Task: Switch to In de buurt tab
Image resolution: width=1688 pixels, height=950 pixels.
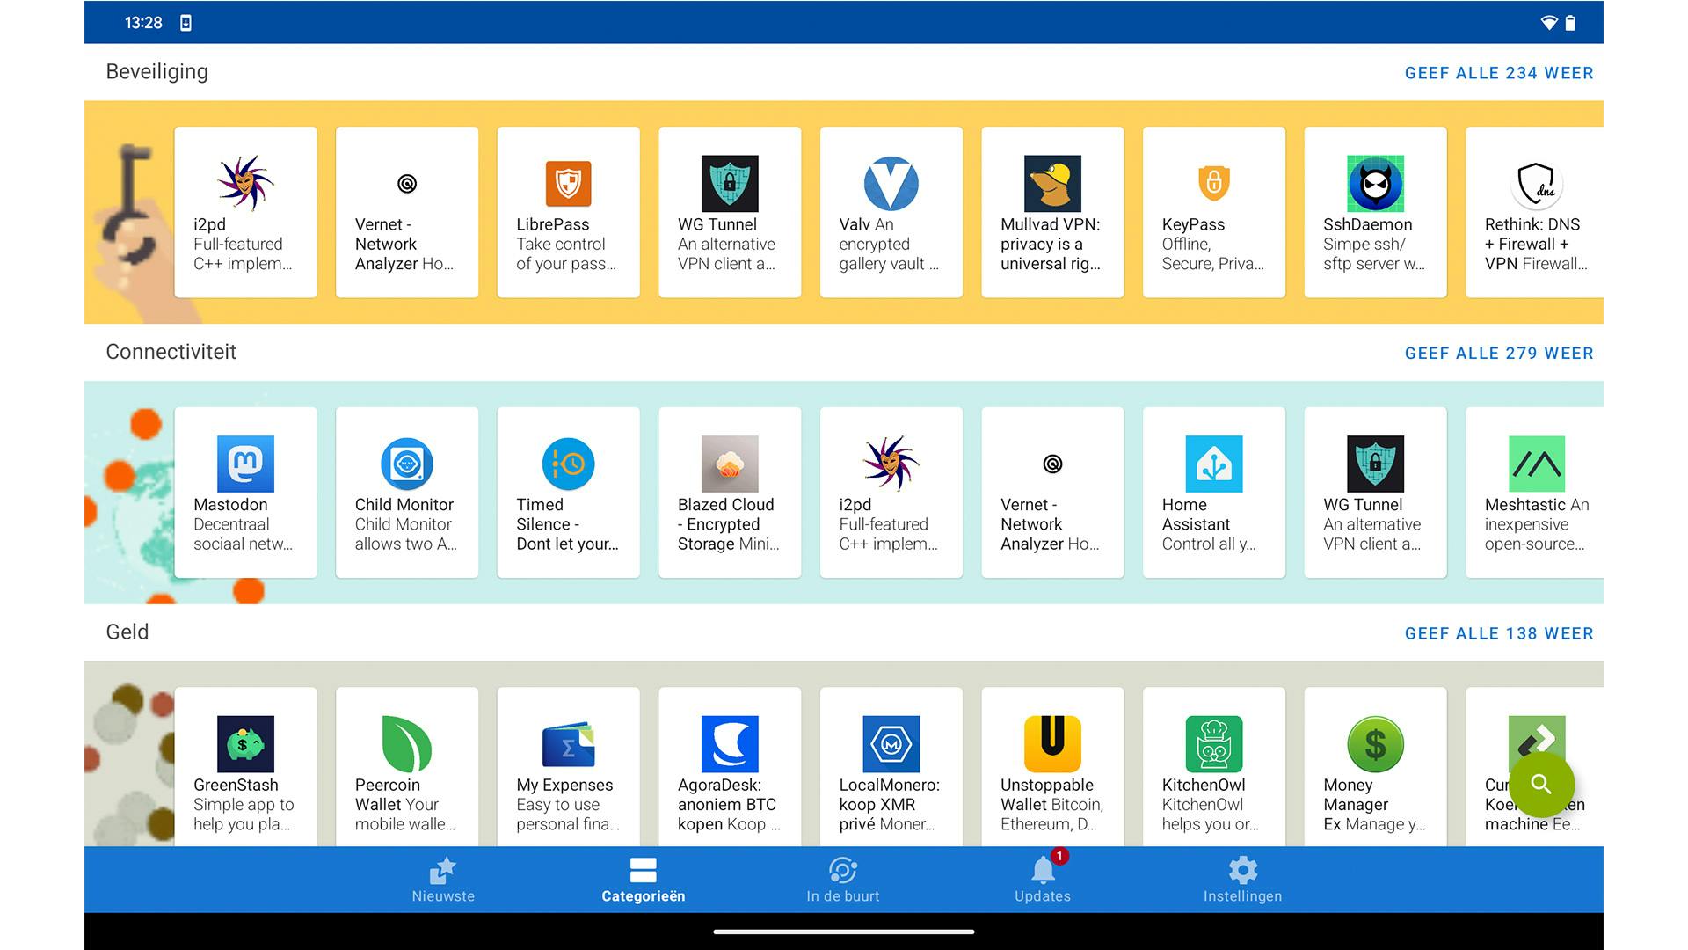Action: point(842,880)
